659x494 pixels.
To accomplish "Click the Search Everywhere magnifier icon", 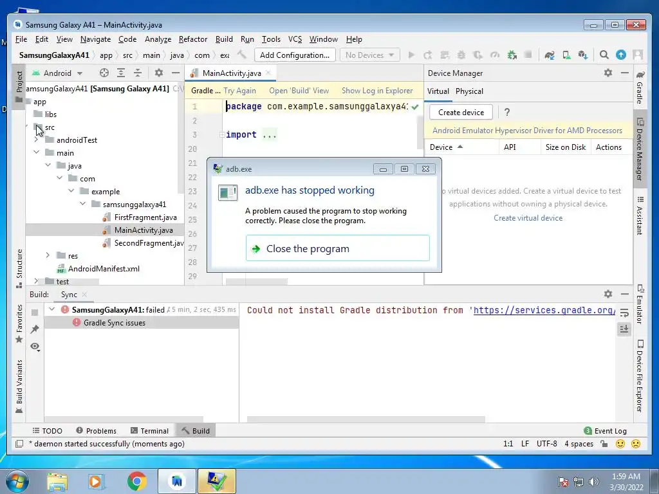I will 604,55.
